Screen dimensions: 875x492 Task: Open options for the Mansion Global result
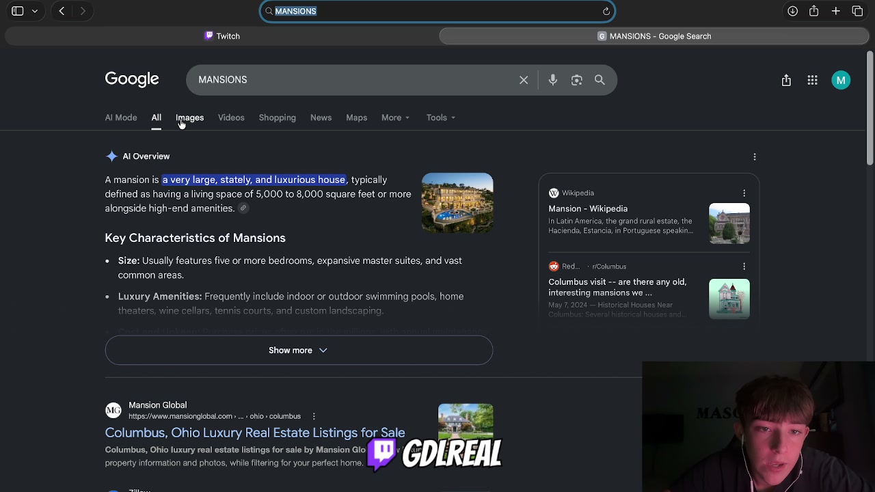[x=314, y=416]
